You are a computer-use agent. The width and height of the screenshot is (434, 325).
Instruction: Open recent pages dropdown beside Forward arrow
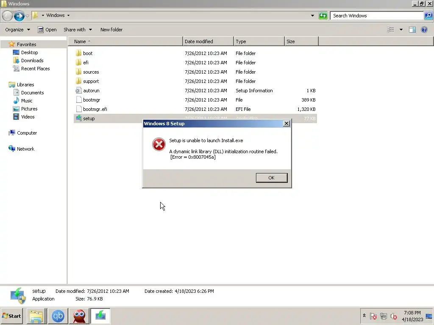(28, 16)
